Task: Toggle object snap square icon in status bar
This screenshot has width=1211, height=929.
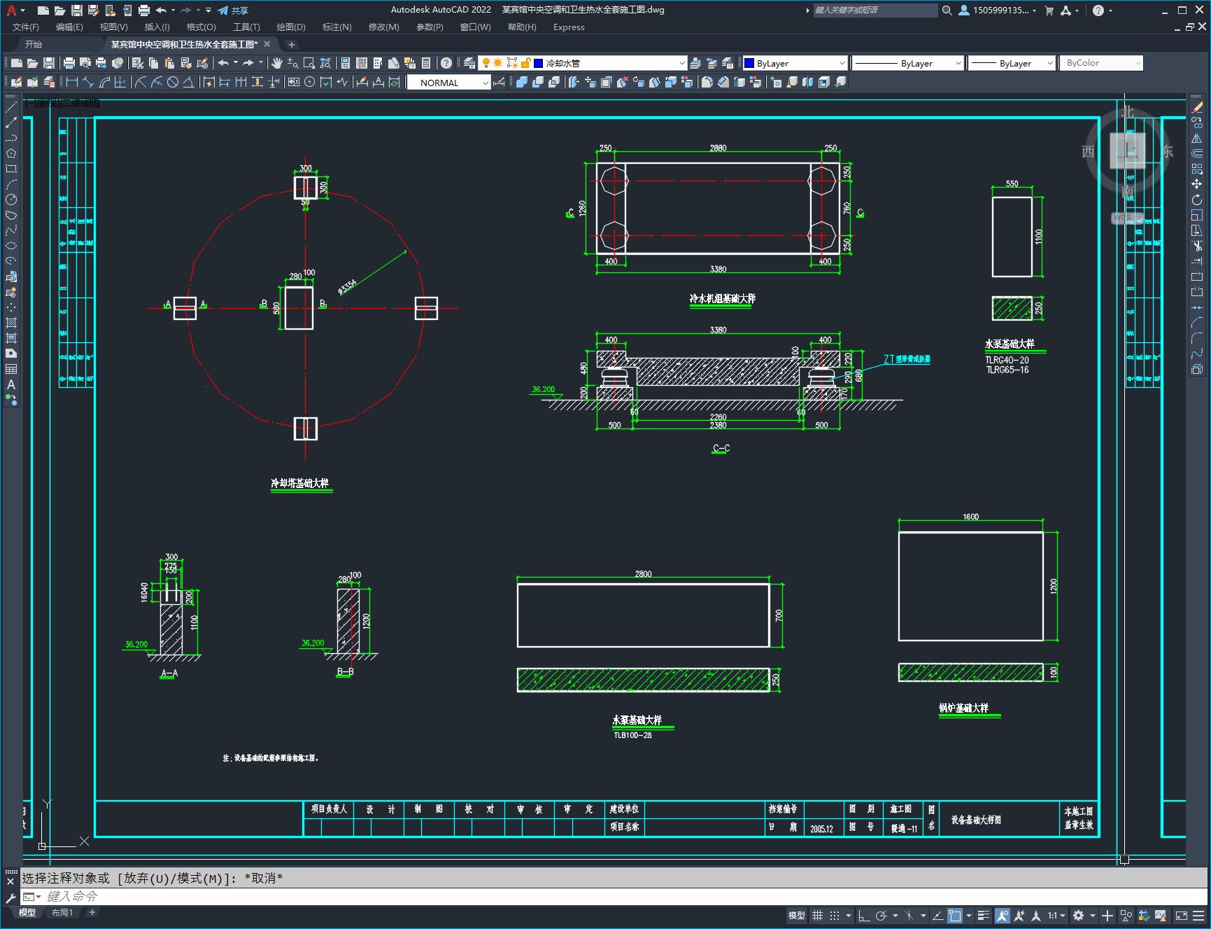Action: [x=955, y=915]
